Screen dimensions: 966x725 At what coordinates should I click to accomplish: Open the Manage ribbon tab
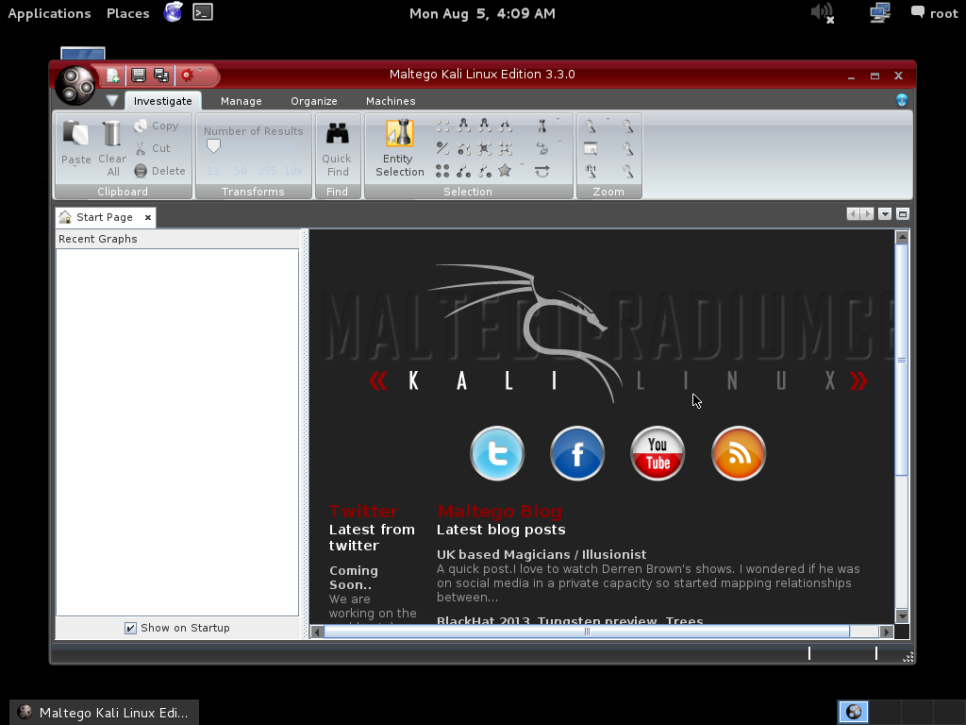click(x=241, y=101)
